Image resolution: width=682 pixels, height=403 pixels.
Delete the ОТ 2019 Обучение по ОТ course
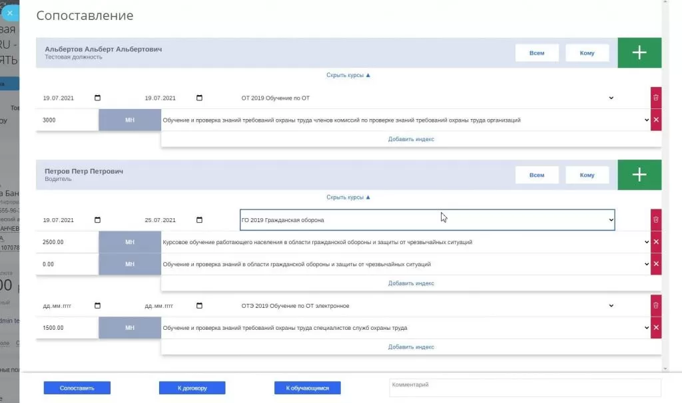click(x=655, y=98)
